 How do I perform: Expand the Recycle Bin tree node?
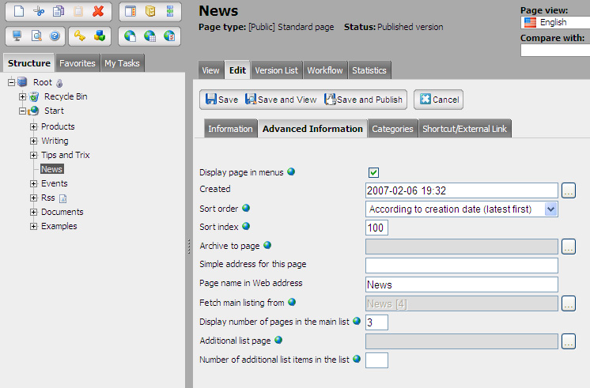[23, 96]
